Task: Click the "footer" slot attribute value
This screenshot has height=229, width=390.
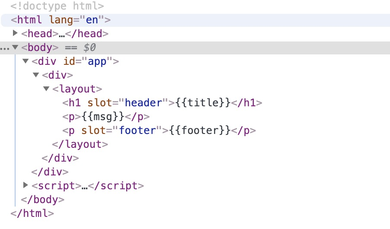Action: pyautogui.click(x=137, y=130)
